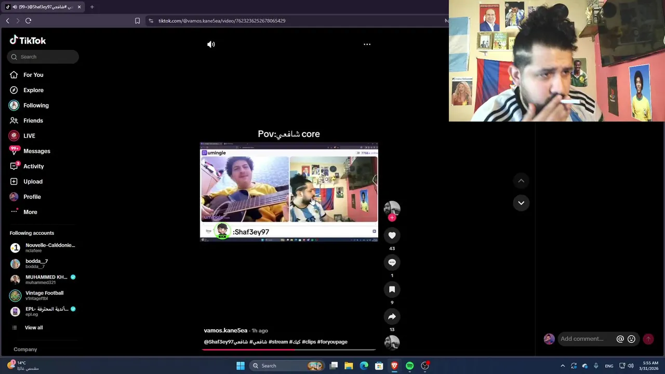
Task: Open Nouvelle-Calédonie following account
Action: (x=43, y=248)
